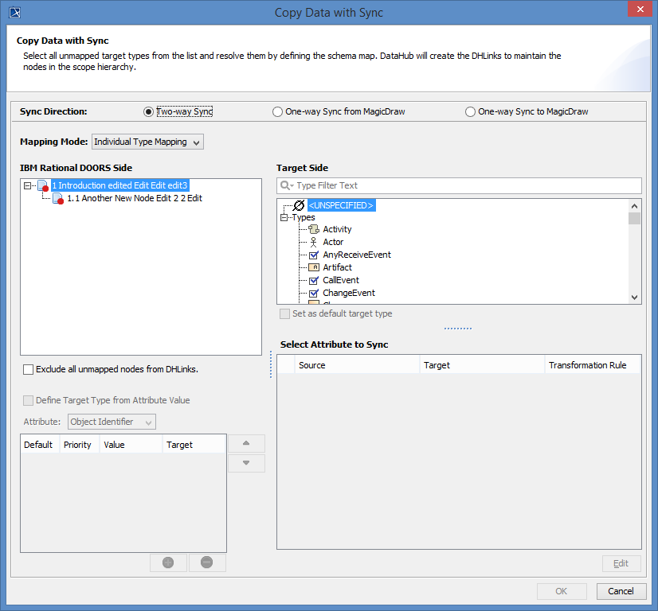658x611 pixels.
Task: Select Actor in the target types
Action: pos(333,242)
